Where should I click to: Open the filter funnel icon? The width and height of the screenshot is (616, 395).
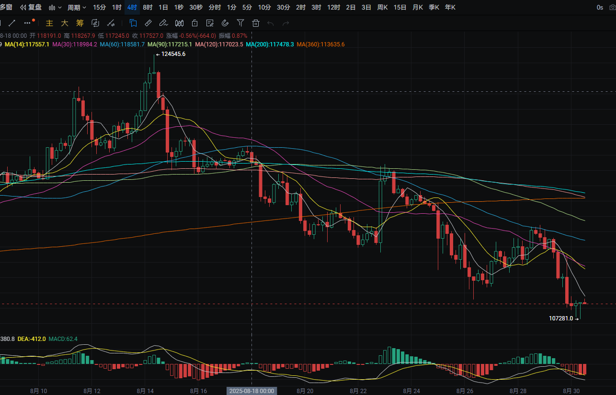point(240,23)
